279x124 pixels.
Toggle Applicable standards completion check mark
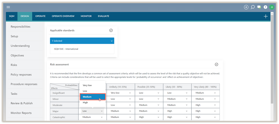[x=111, y=30]
